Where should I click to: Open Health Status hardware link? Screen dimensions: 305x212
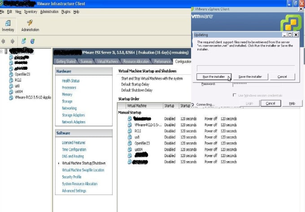click(70, 81)
